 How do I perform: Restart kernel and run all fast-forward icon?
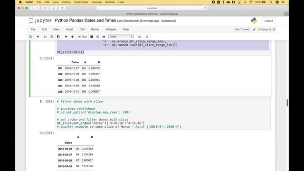104,37
